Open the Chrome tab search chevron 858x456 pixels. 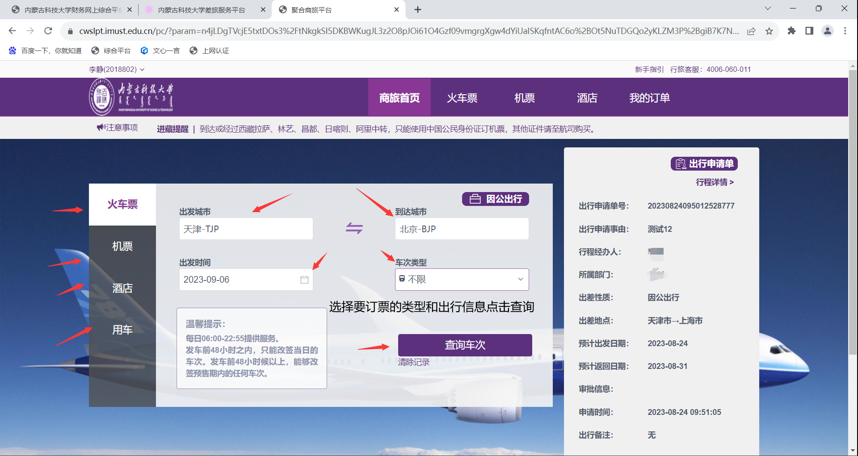[x=768, y=8]
